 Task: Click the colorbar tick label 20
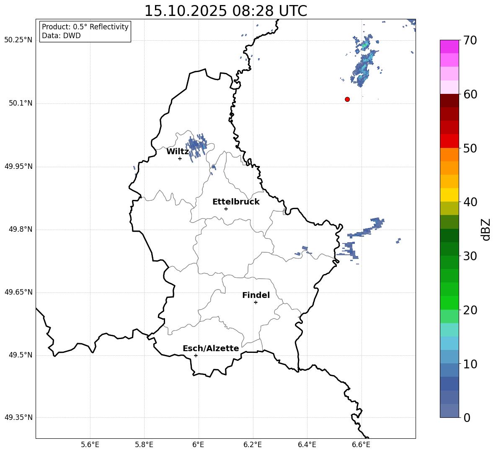pyautogui.click(x=470, y=310)
